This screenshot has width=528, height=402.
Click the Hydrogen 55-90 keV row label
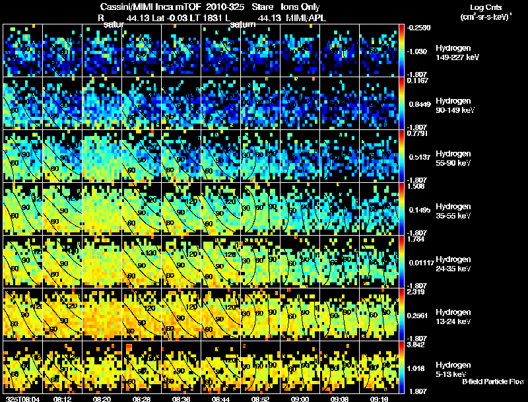[453, 158]
